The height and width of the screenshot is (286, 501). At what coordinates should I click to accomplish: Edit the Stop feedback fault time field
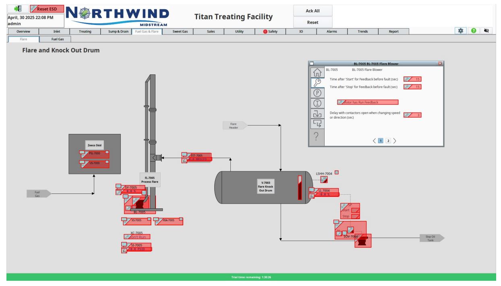(x=412, y=86)
